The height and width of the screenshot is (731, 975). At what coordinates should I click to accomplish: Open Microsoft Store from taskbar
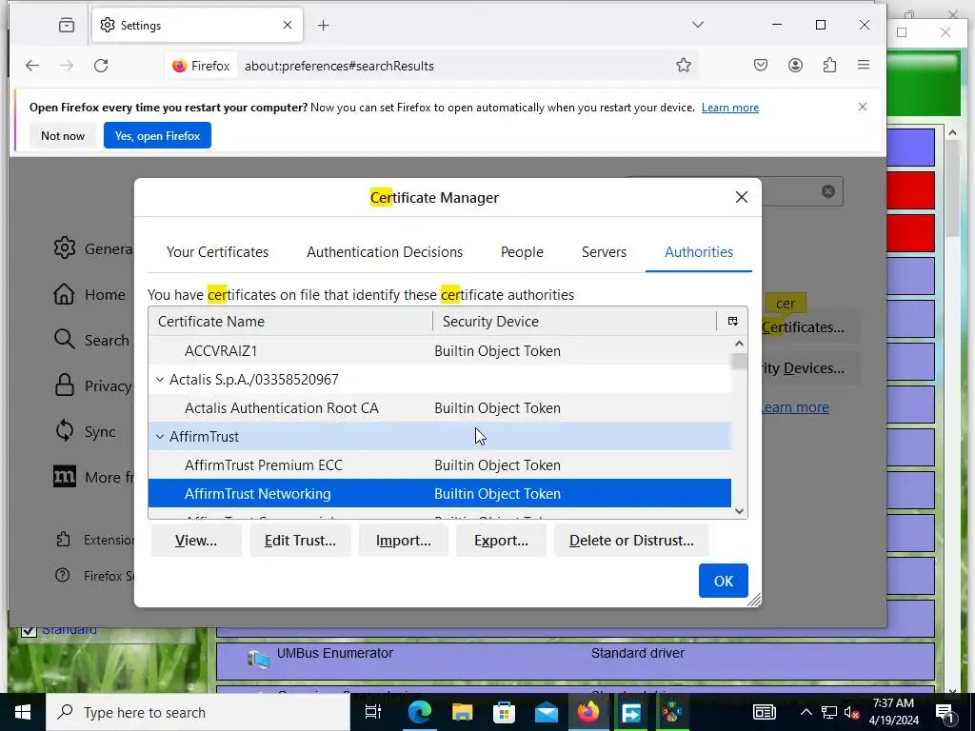click(x=505, y=712)
